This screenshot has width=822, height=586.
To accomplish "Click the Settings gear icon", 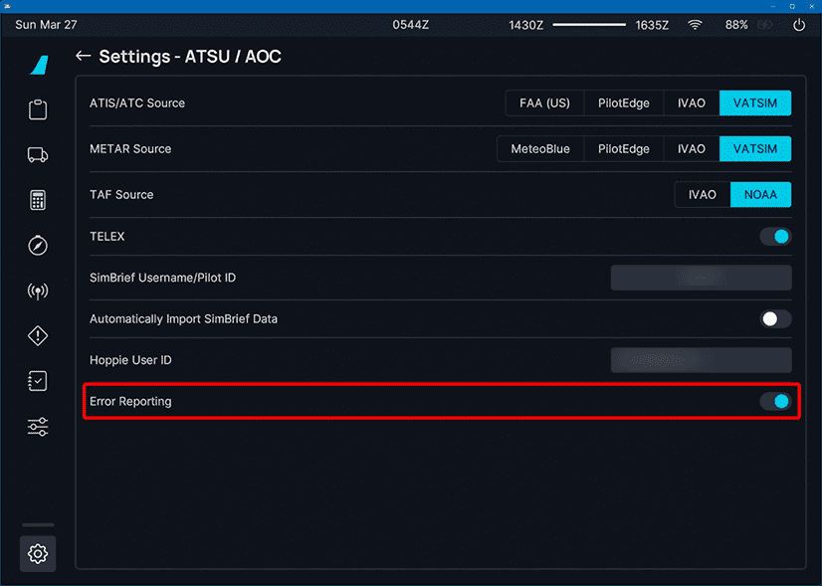I will point(38,553).
